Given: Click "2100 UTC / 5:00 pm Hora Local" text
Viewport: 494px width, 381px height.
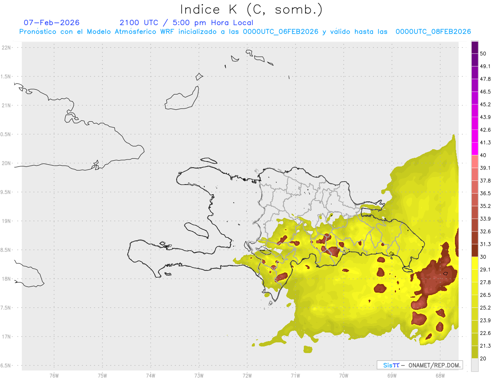Looking at the screenshot, I should point(186,23).
